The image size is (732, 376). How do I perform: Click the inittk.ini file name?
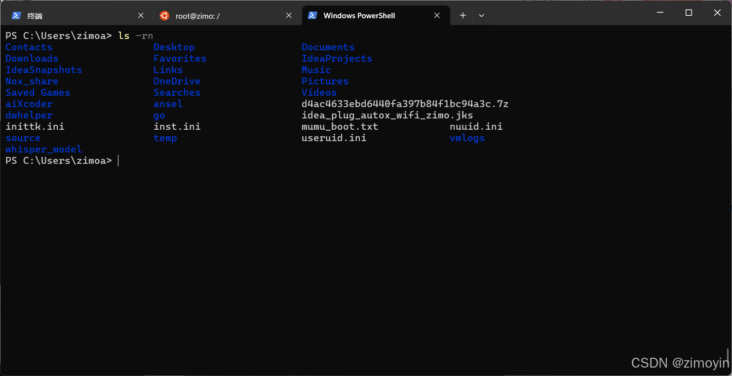pos(35,127)
